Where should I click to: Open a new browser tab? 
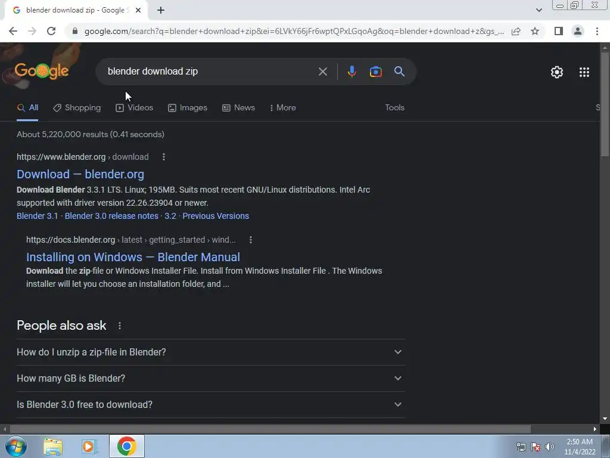(x=161, y=11)
